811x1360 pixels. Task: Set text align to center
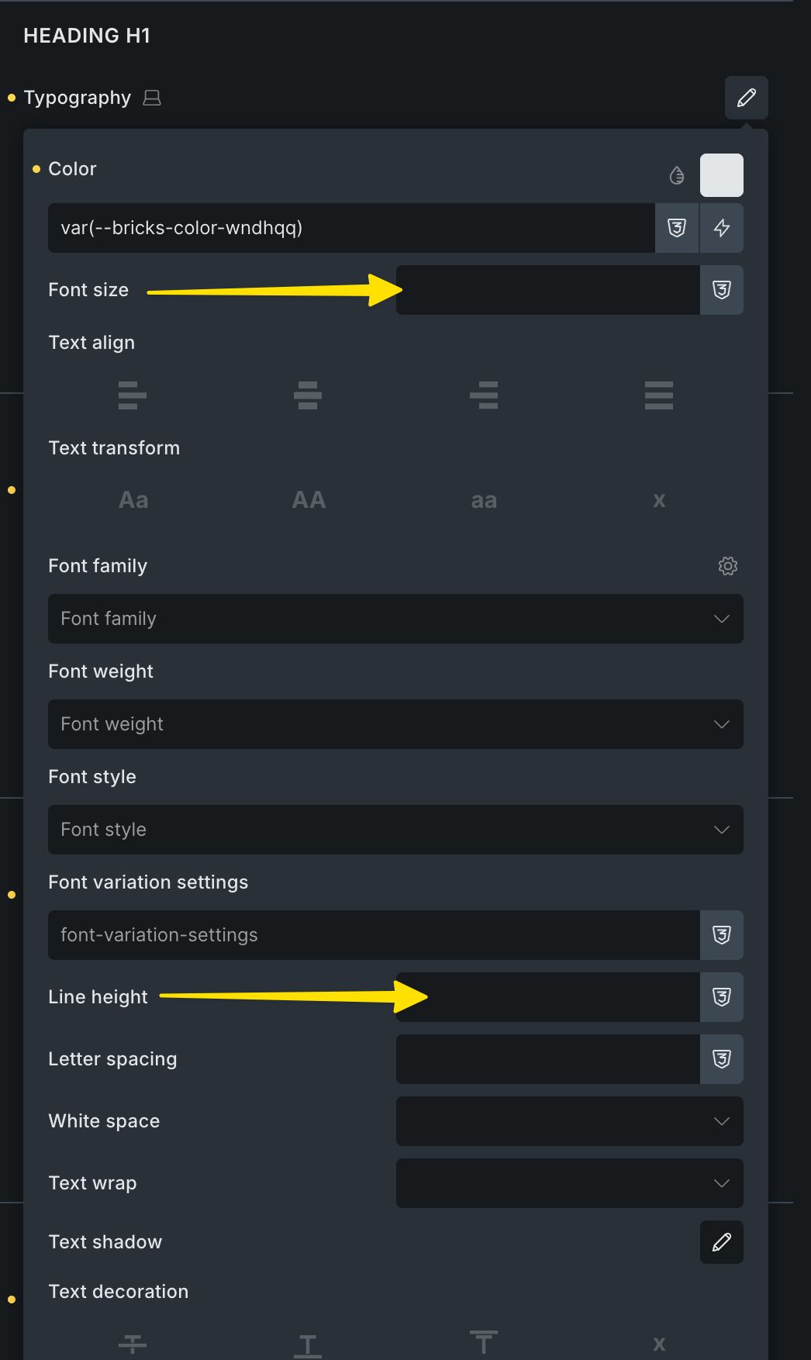point(308,395)
